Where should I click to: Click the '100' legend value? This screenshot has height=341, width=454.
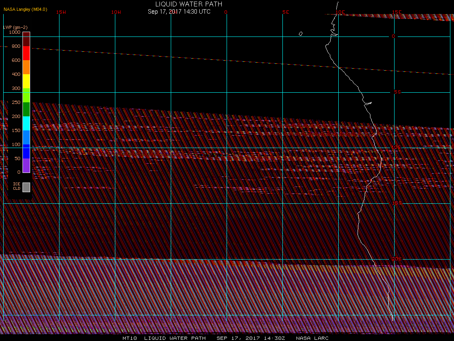(16, 144)
